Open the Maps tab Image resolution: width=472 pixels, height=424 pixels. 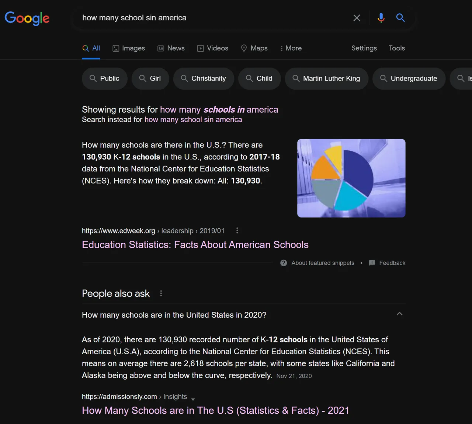point(254,48)
